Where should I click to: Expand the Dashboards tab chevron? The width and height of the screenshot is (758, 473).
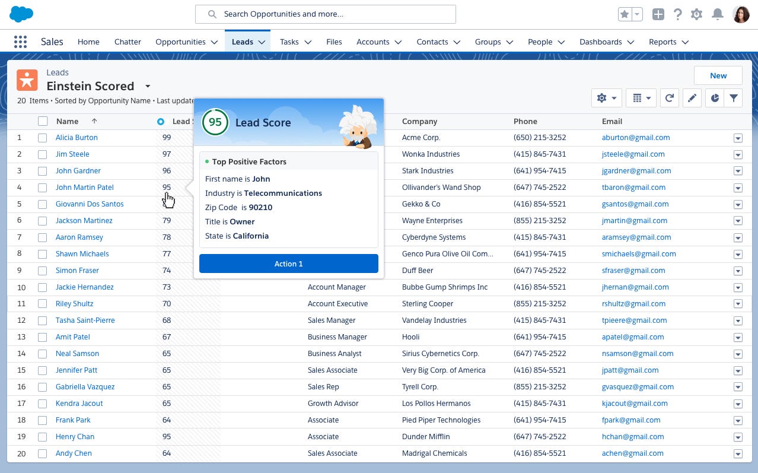(x=630, y=42)
